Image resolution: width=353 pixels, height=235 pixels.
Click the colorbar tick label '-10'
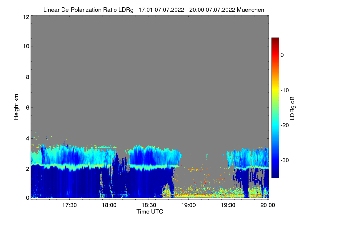[285, 90]
